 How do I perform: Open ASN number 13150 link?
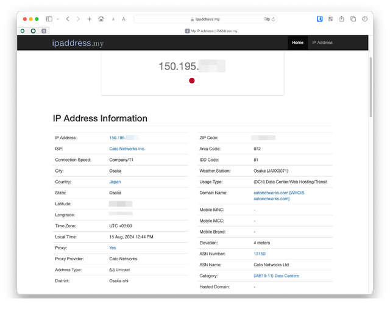coord(260,254)
